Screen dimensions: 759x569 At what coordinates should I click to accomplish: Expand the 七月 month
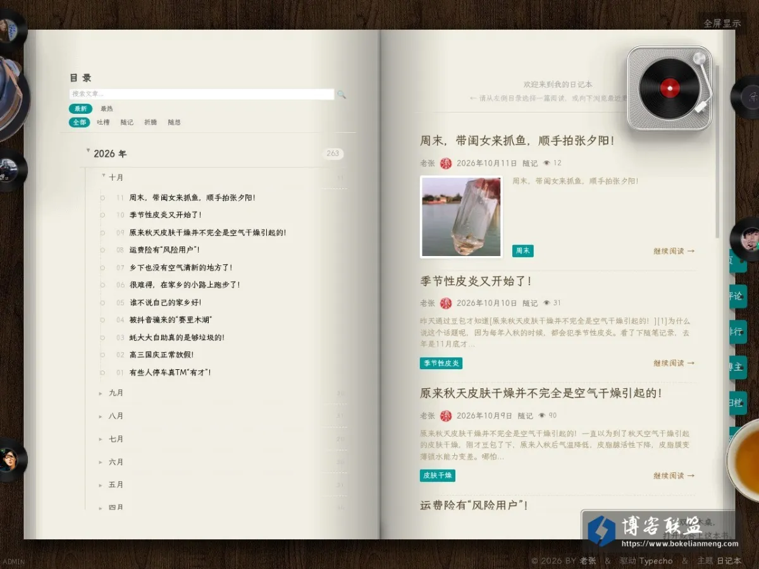click(x=116, y=439)
